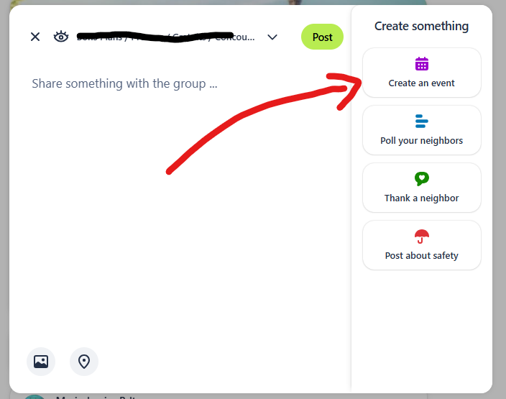This screenshot has width=506, height=399.
Task: Click the blue poll bars icon
Action: point(421,121)
